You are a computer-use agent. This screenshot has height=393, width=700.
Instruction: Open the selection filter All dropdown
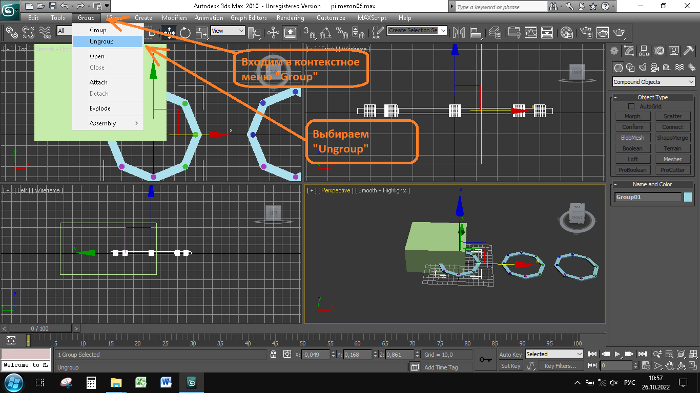[x=64, y=31]
